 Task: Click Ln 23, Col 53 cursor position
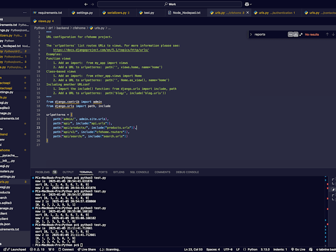(193, 249)
